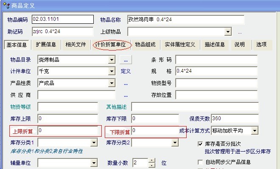Decrease 数量小数 with the down arrow

pos(151,165)
